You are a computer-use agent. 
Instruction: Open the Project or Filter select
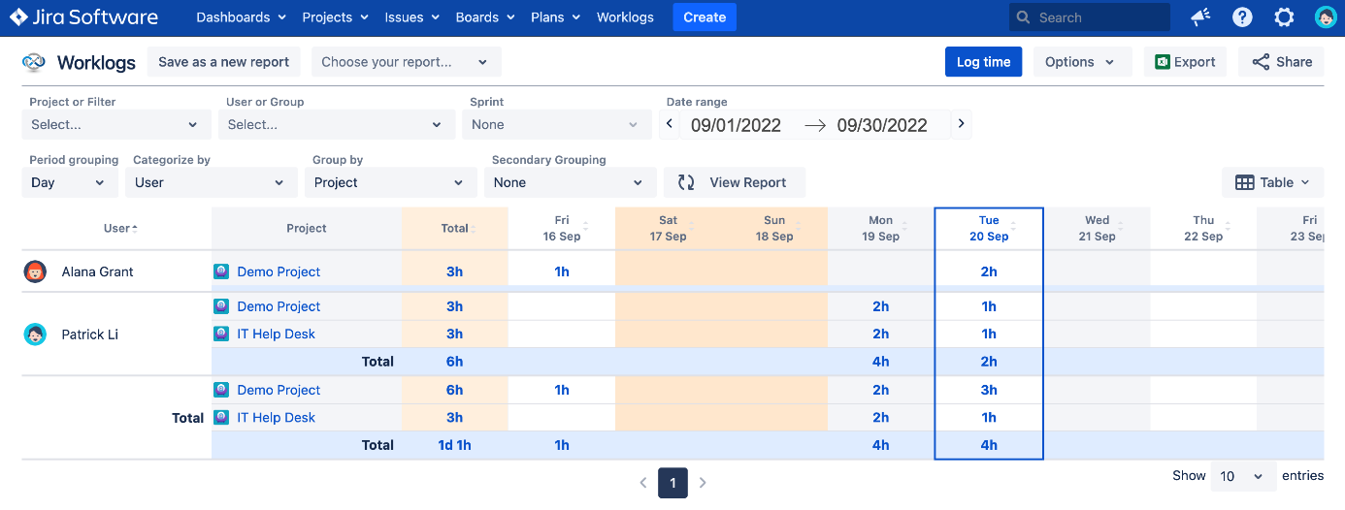(115, 124)
